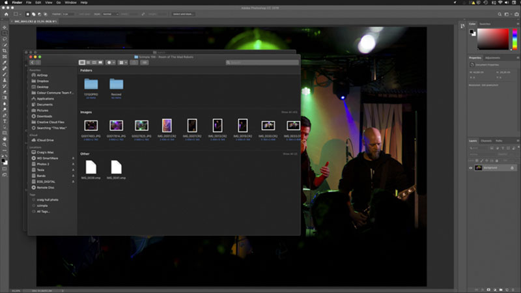Hide the Background layer with eye icon
The image size is (521, 293).
(470, 168)
